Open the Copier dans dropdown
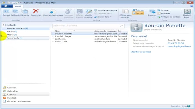Image resolution: width=195 pixels, height=109 pixels. coord(103,17)
